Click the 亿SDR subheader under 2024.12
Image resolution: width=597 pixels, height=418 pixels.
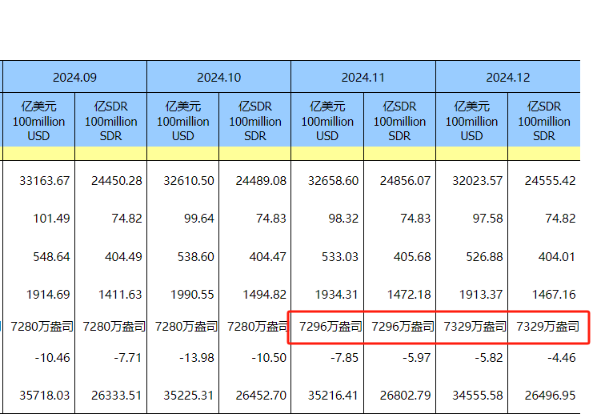coord(543,121)
